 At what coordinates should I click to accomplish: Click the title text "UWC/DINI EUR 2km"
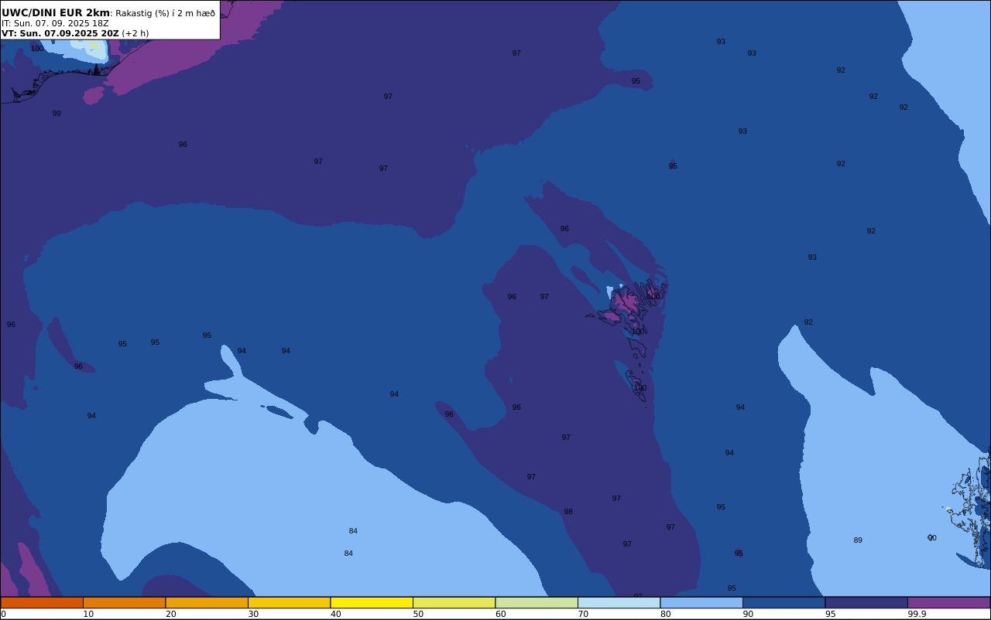tap(56, 12)
